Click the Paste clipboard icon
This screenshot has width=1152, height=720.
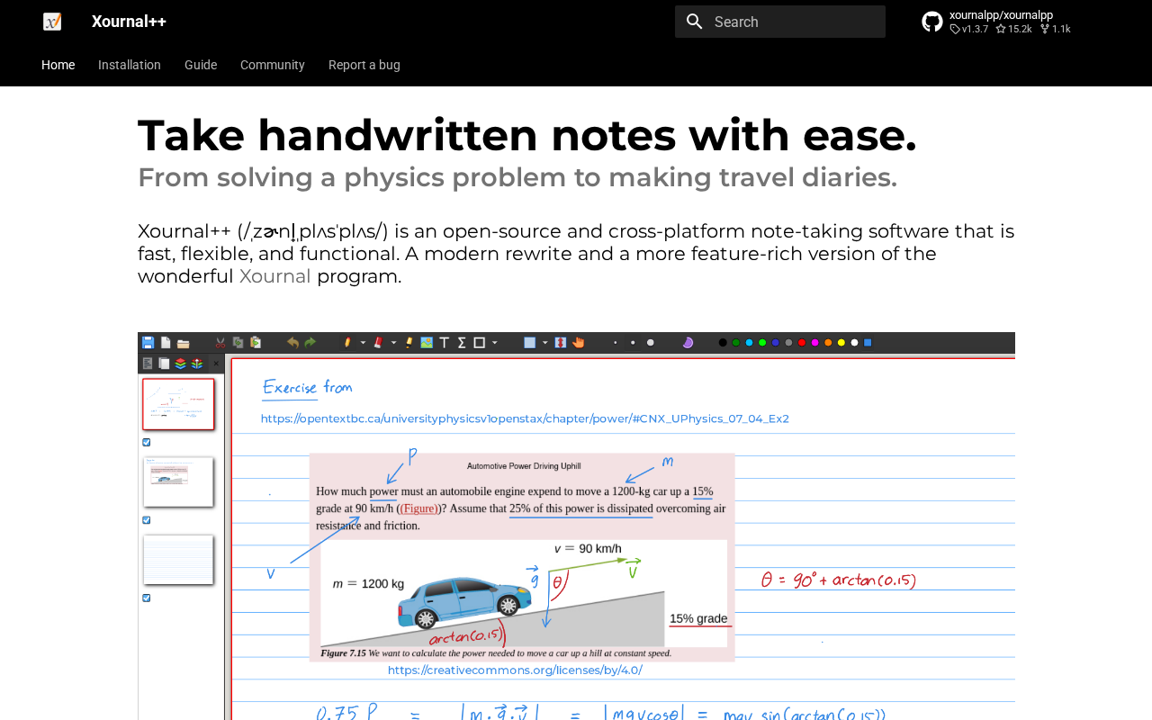256,343
